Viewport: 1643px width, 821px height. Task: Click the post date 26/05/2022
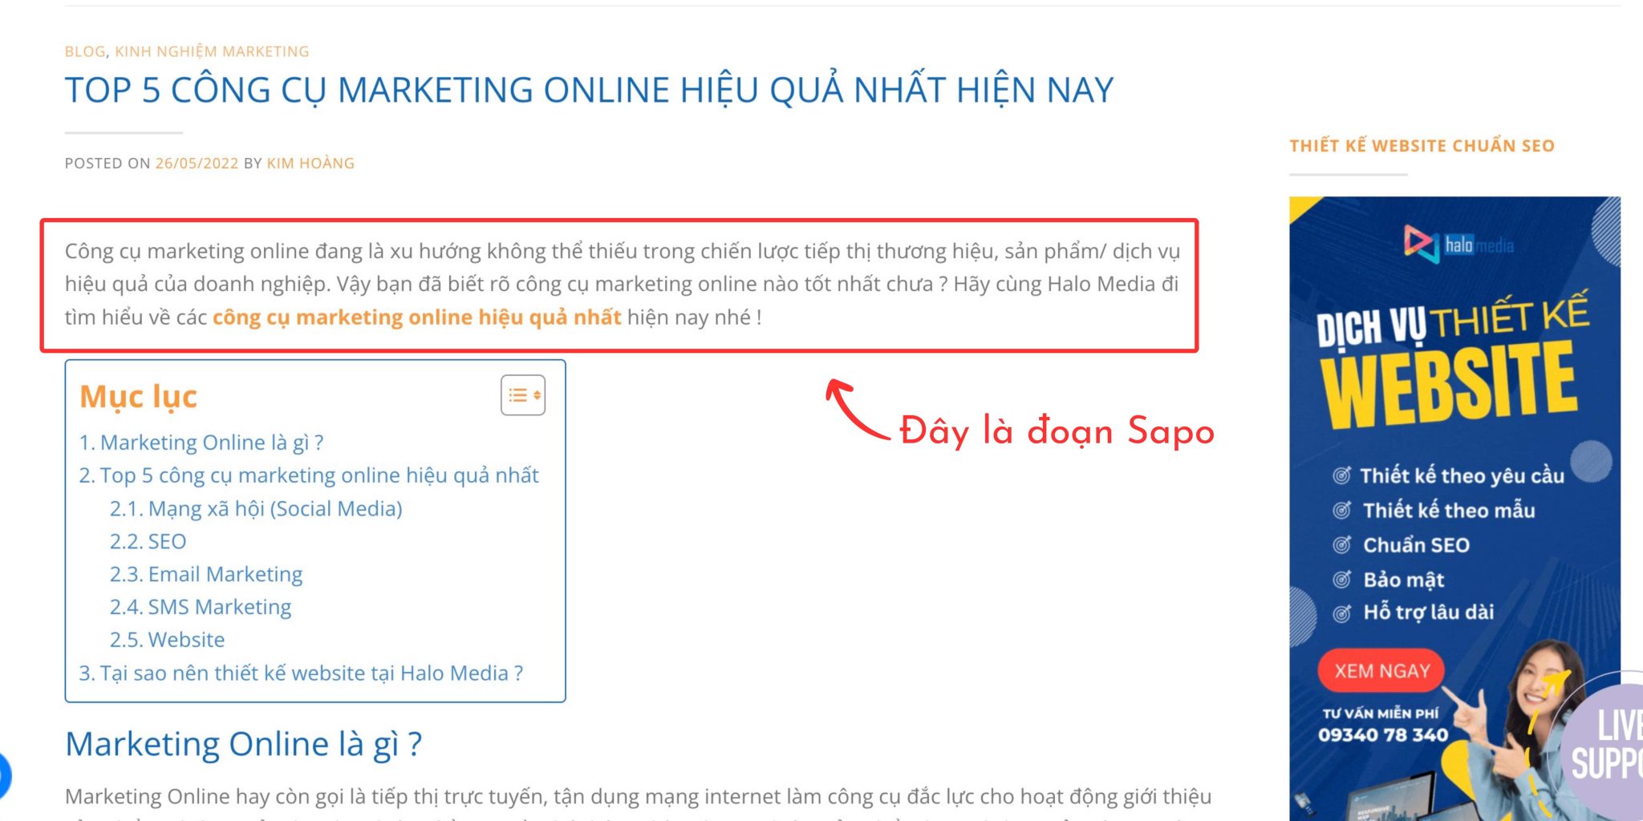point(197,163)
